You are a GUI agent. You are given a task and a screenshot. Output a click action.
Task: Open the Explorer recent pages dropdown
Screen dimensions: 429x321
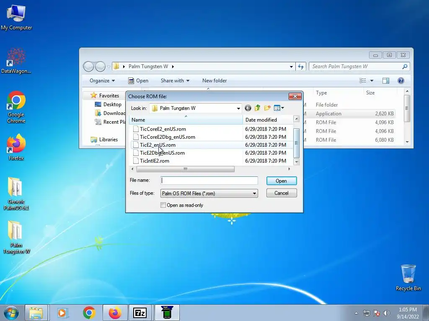[x=109, y=66]
